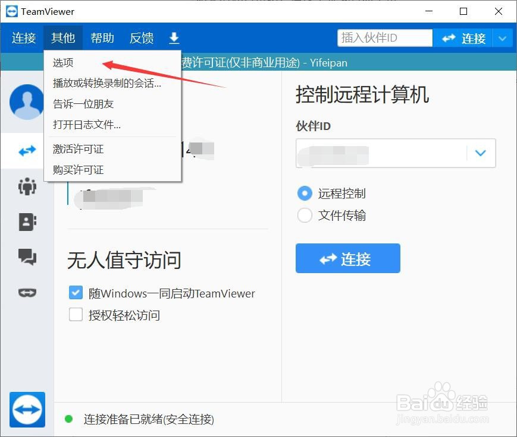Select the 远程控制 radio button
Screen dimensions: 517x437
tap(305, 194)
